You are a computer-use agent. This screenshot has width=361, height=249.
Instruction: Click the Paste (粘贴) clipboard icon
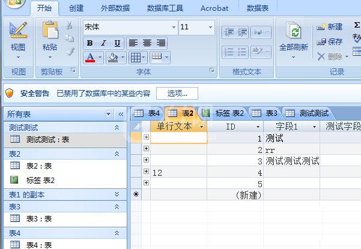point(50,30)
